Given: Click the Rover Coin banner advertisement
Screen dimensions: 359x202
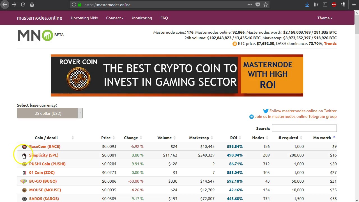Looking at the screenshot, I should 177,75.
